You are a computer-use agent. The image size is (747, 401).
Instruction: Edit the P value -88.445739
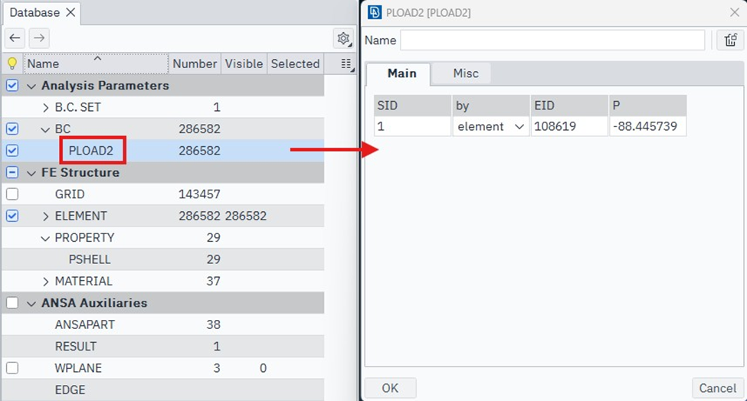(x=648, y=126)
